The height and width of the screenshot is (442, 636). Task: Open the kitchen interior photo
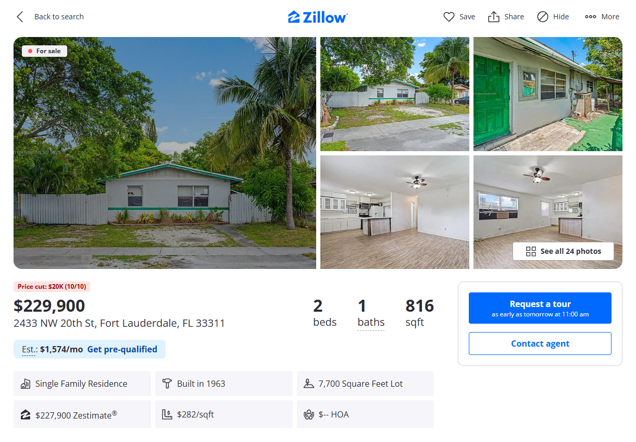coord(394,212)
